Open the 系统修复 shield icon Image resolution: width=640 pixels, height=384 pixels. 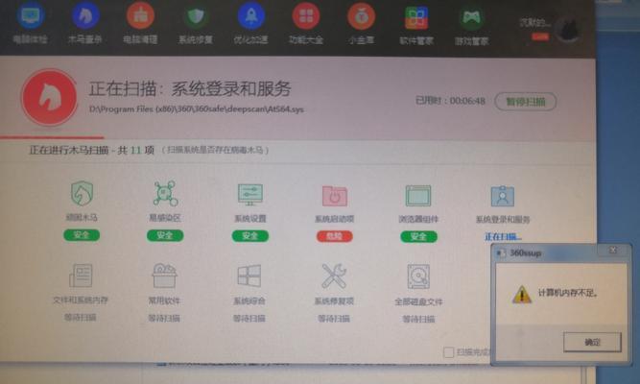(x=196, y=16)
